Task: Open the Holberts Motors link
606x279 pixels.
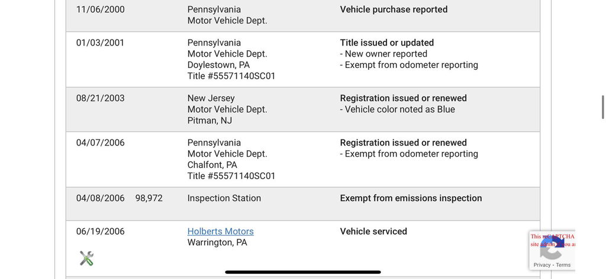Action: click(x=220, y=232)
